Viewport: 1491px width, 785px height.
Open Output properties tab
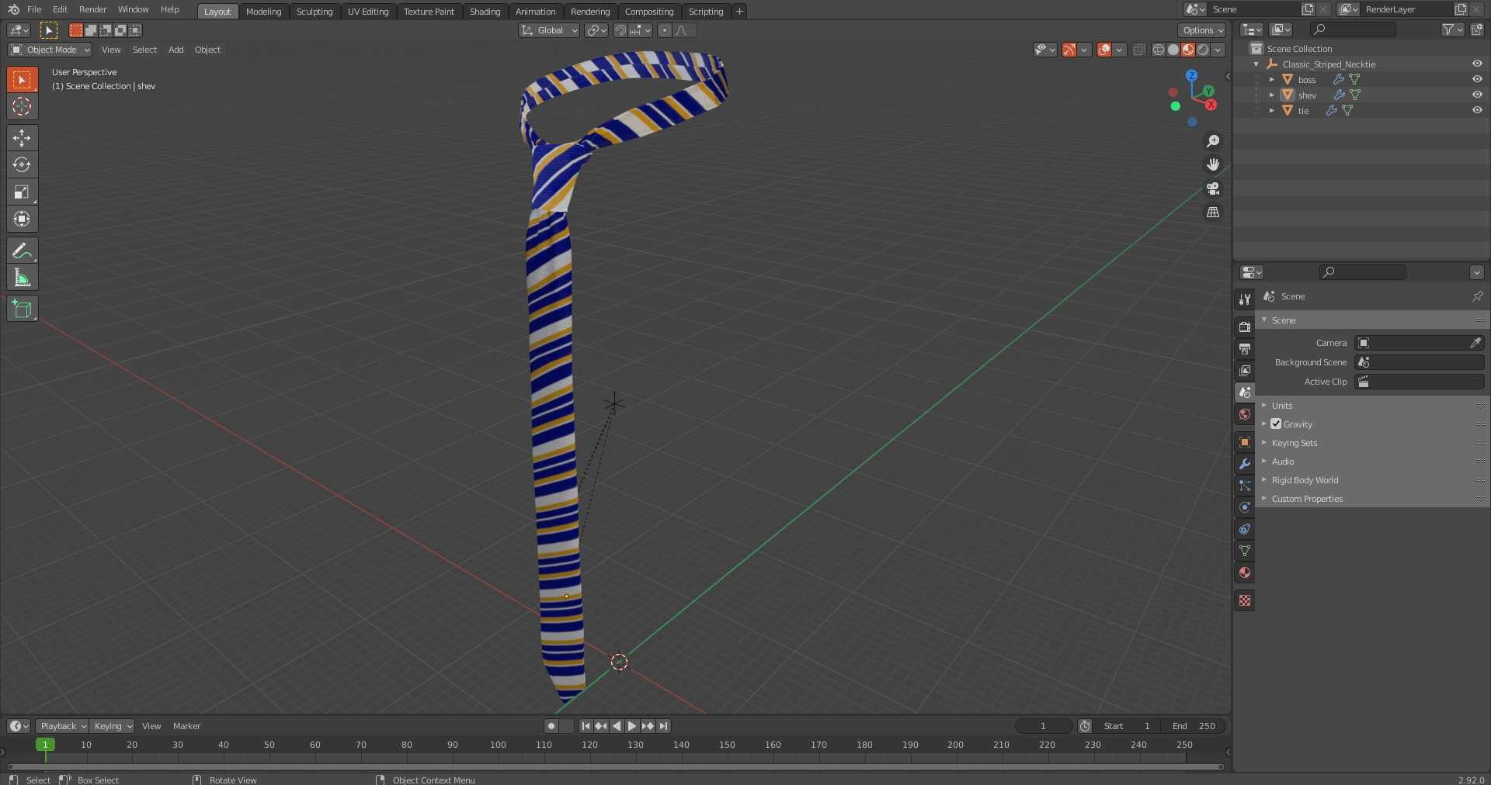point(1245,349)
